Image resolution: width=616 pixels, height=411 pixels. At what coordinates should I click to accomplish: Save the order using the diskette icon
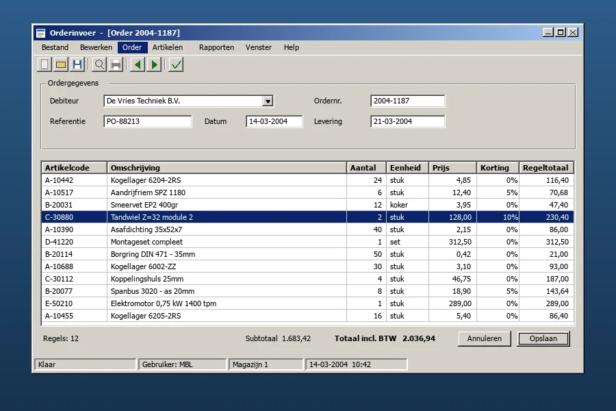click(77, 64)
